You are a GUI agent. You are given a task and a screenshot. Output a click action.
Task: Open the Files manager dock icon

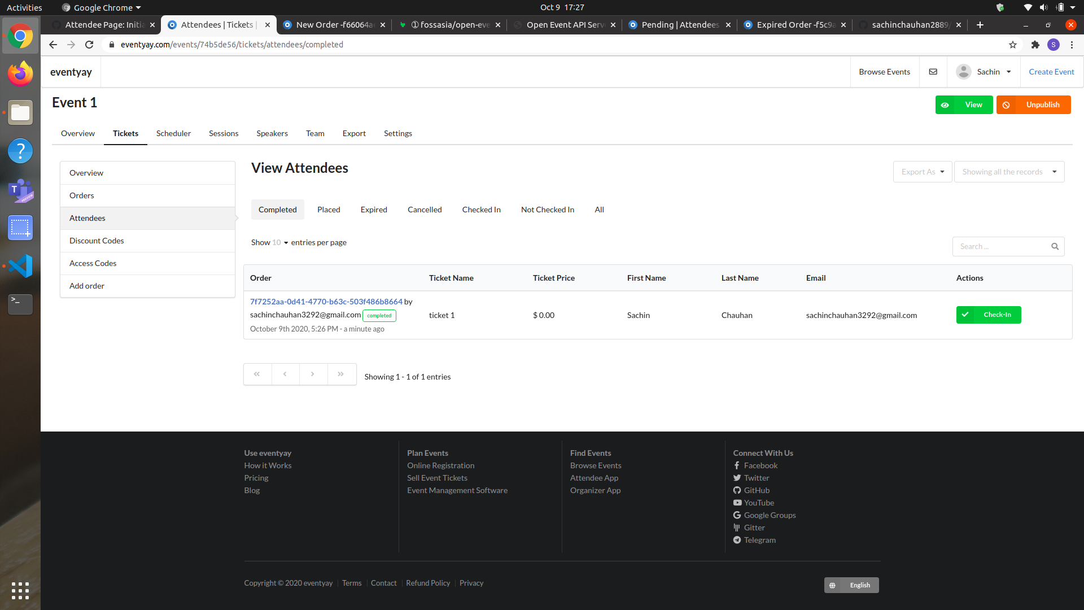click(20, 112)
